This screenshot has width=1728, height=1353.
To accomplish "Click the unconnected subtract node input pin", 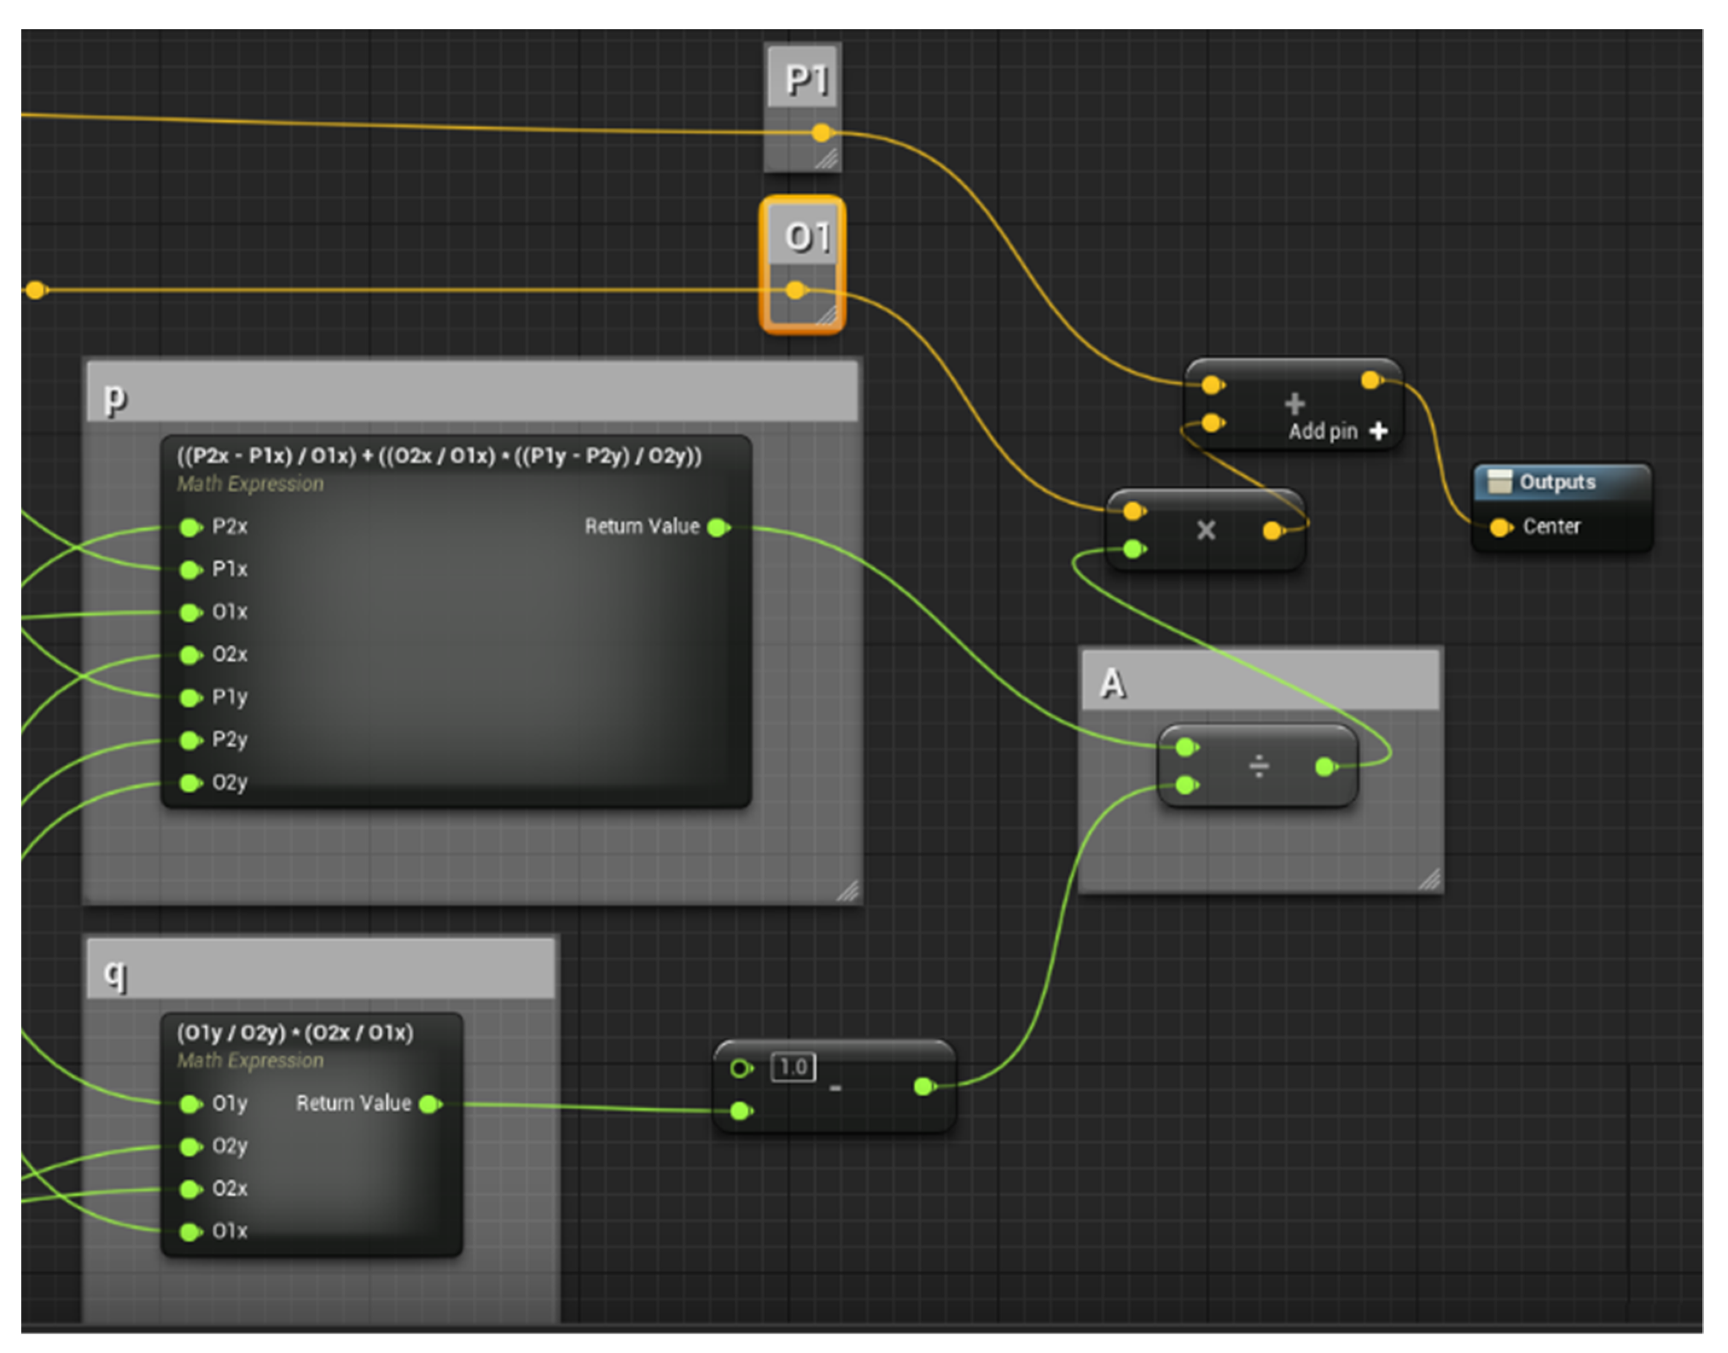I will (740, 1069).
